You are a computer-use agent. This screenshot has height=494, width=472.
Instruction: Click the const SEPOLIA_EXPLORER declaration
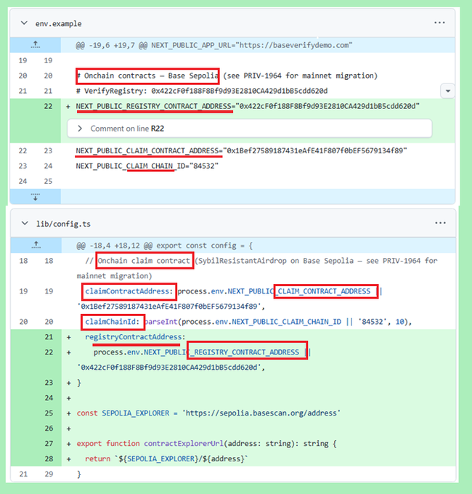point(208,413)
